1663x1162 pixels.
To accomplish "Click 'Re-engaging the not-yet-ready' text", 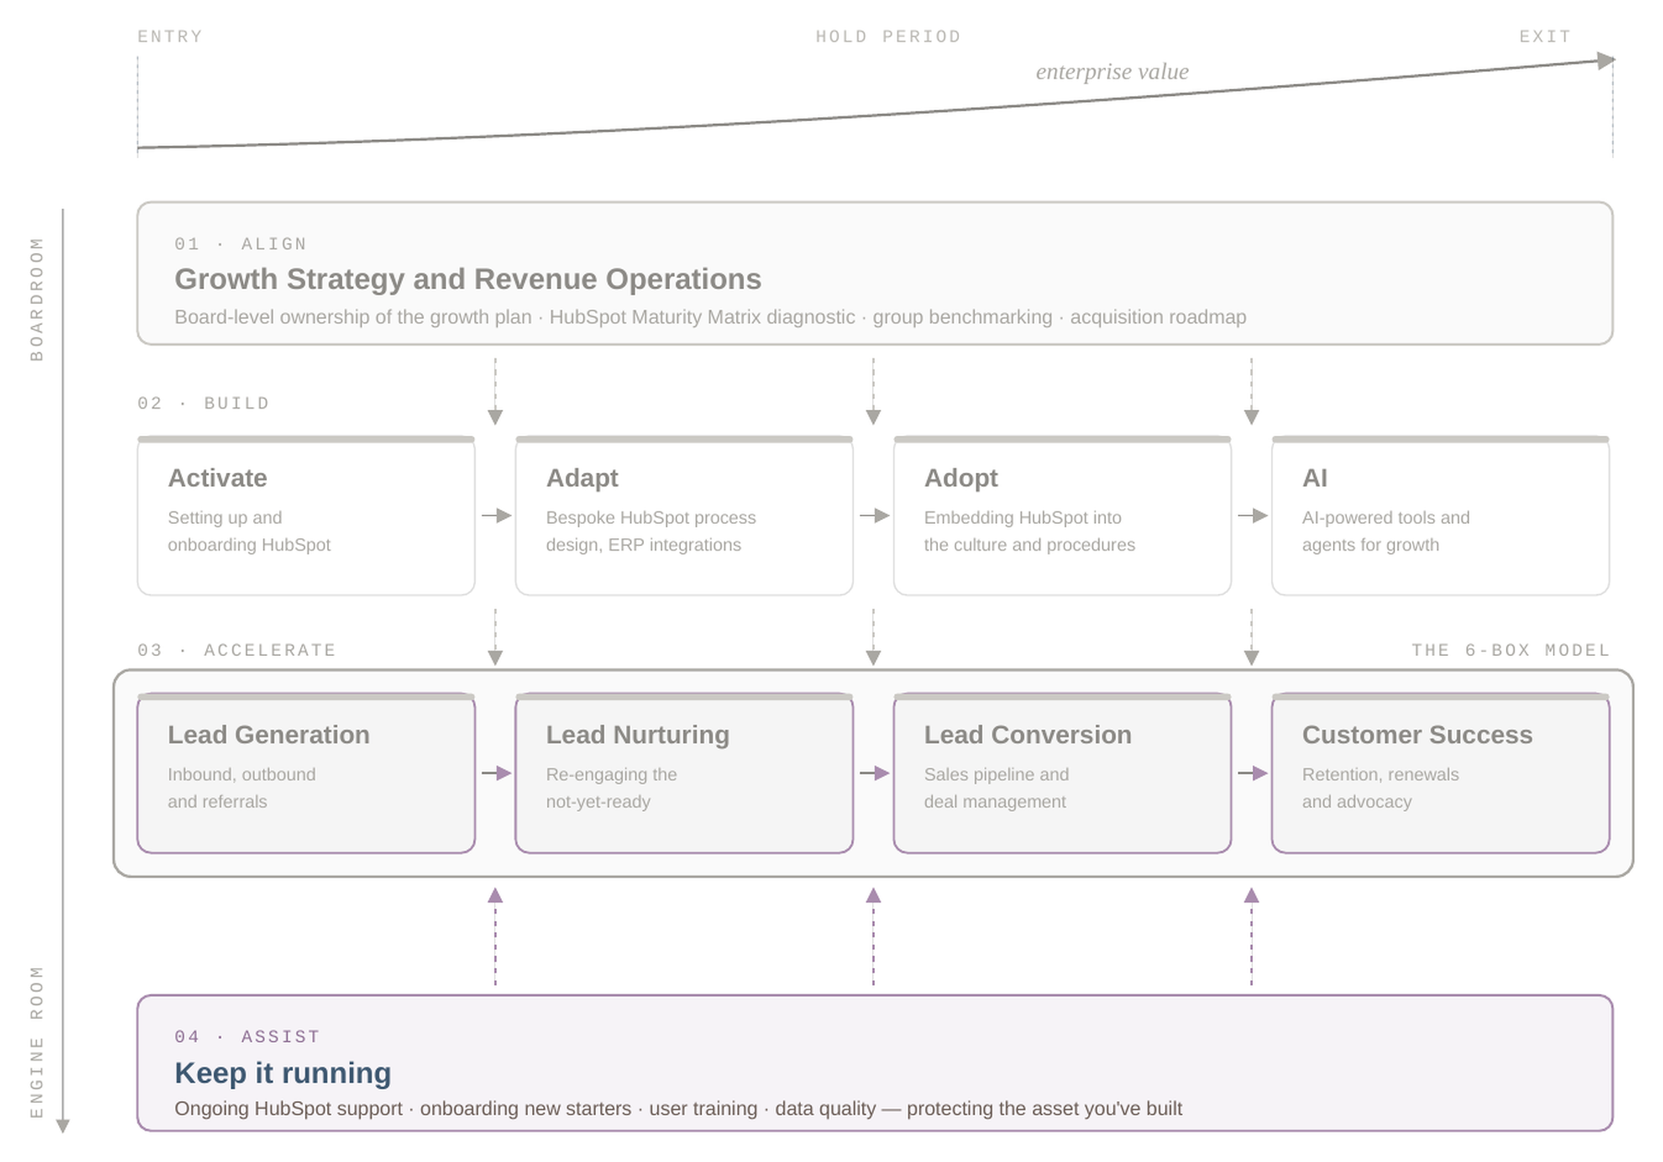I will click(611, 788).
